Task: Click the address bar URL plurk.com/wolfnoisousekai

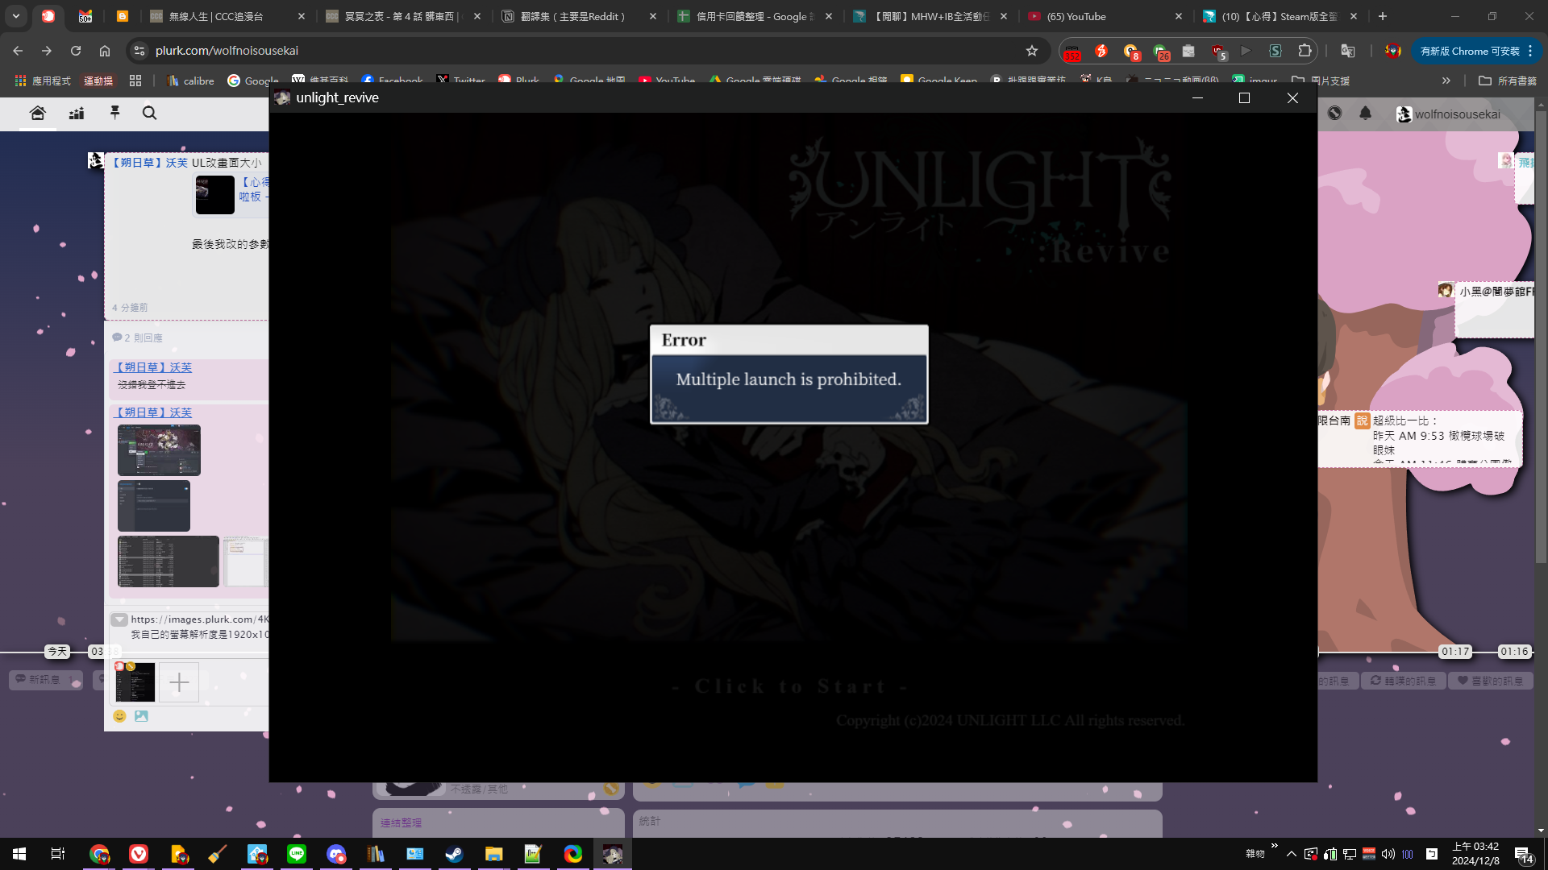Action: click(x=227, y=51)
